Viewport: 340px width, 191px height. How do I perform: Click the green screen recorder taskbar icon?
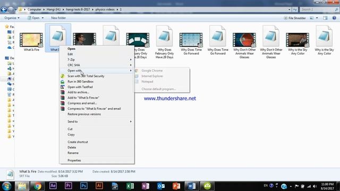point(207,186)
